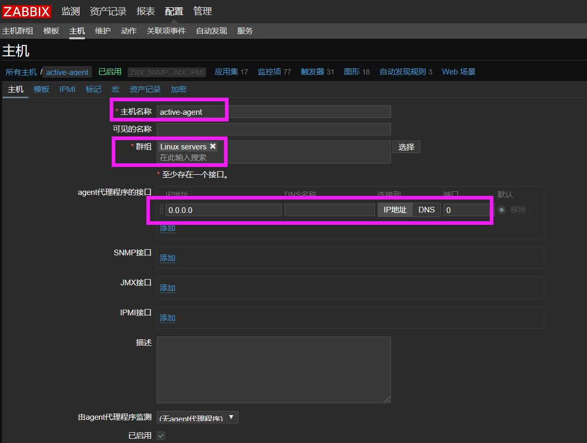Open the 监测 top menu
The image size is (587, 443).
pyautogui.click(x=71, y=11)
